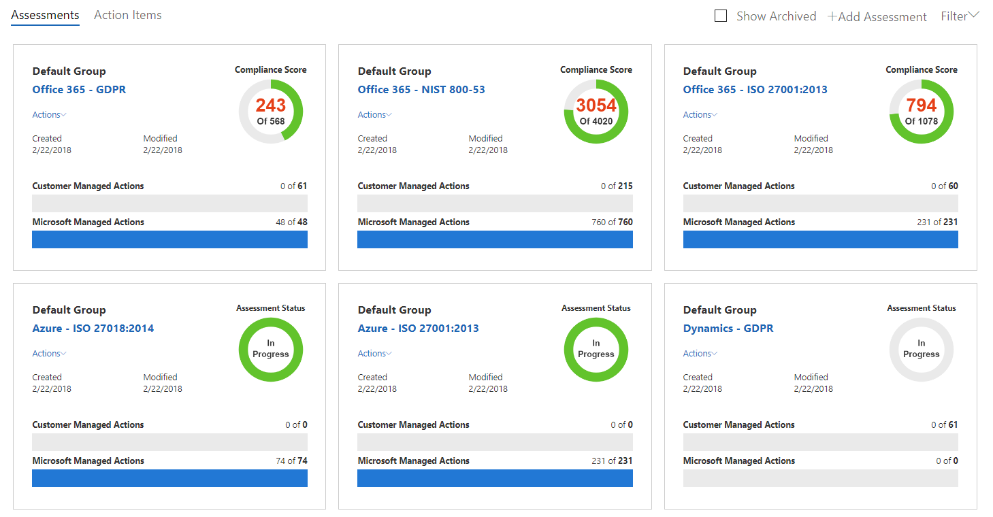Open the Azure - ISO 27001:2013 assessment
Image resolution: width=993 pixels, height=517 pixels.
[x=419, y=328]
